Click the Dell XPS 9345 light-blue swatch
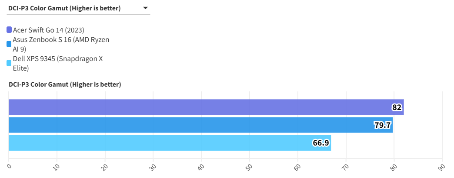Viewport: 454px width, 178px height. (x=9, y=63)
